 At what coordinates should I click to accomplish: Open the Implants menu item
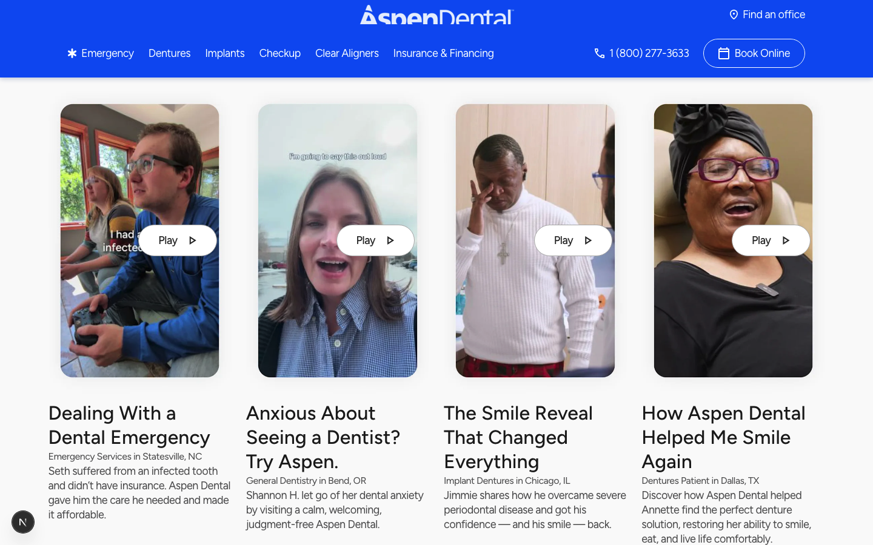tap(225, 53)
